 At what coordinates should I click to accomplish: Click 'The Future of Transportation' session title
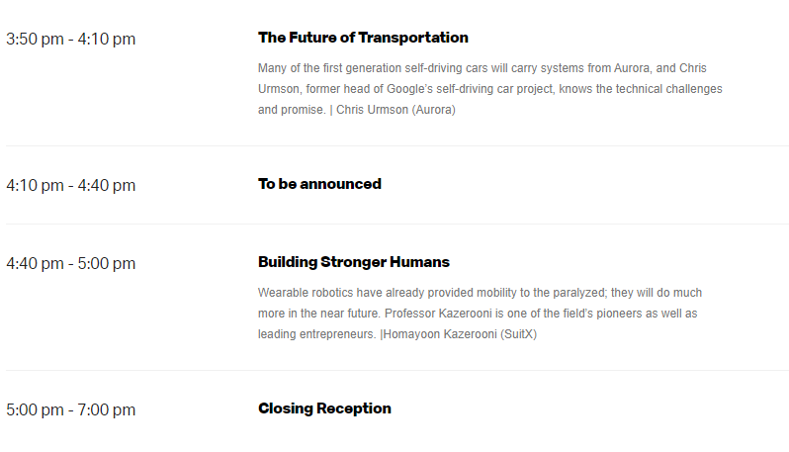point(363,38)
